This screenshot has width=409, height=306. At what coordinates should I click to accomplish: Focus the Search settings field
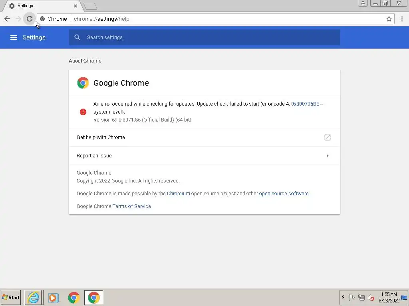(204, 37)
